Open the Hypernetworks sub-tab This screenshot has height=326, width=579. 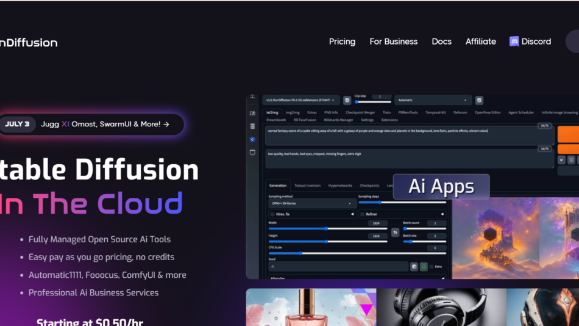[x=340, y=186]
